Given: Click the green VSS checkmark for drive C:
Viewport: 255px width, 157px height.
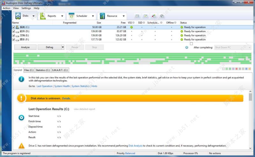Looking at the screenshot, I should click(131, 27).
